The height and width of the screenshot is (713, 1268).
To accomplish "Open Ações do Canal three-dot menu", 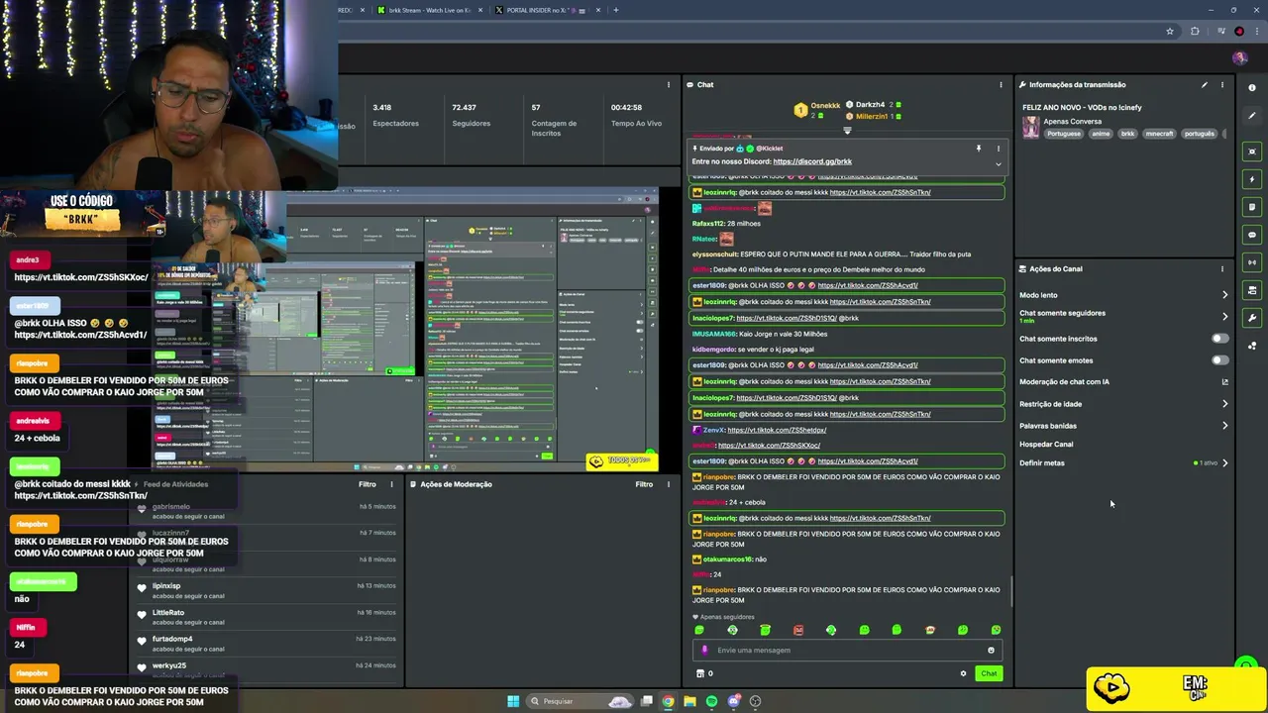I will pos(1221,269).
